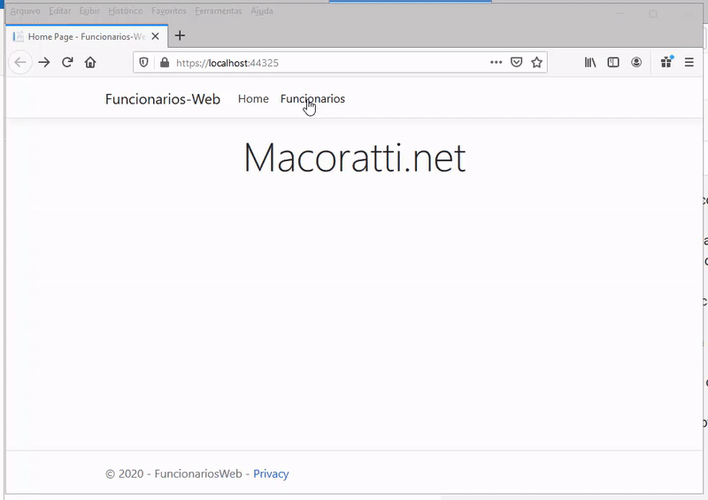Viewport: 708px width, 500px height.
Task: Select the Home Page - Funcionarios-Web tab
Action: point(87,36)
